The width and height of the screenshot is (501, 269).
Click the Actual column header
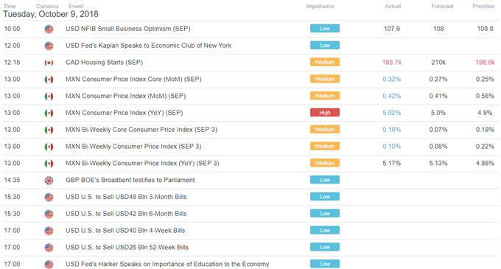393,6
